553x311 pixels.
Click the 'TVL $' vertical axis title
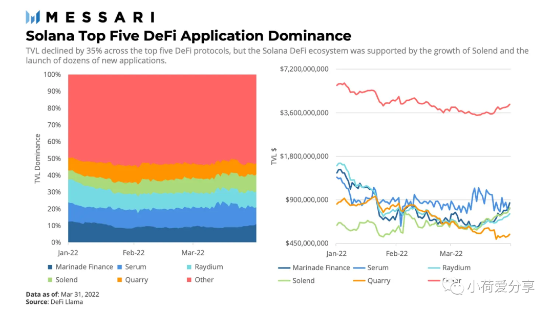273,157
